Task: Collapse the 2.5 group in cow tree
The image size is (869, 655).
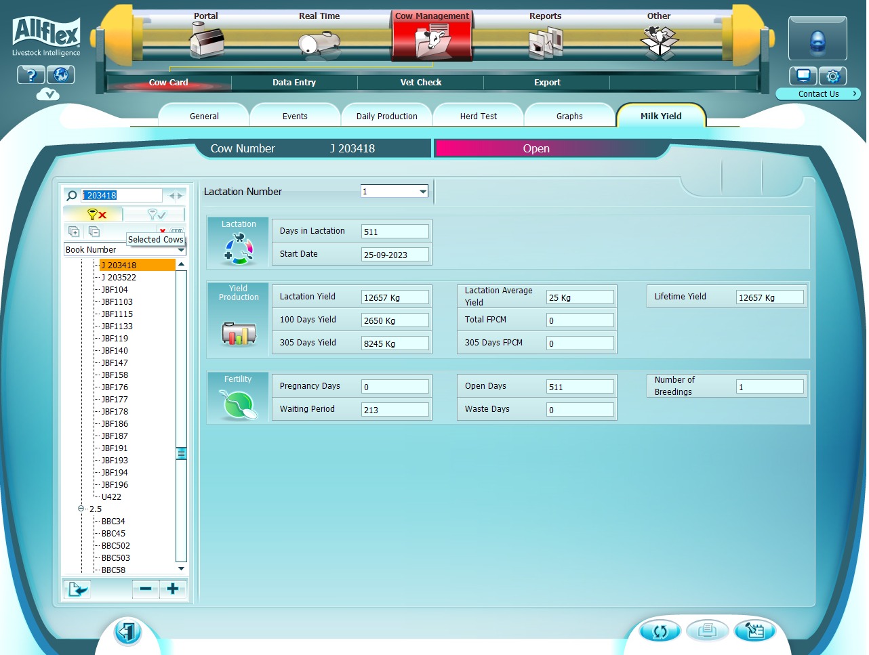Action: tap(81, 509)
